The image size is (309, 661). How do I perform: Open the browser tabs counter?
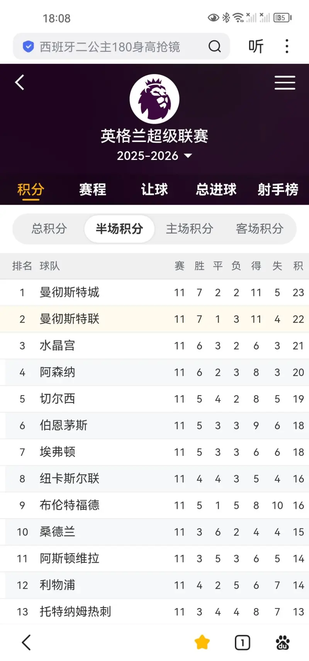[x=242, y=643]
